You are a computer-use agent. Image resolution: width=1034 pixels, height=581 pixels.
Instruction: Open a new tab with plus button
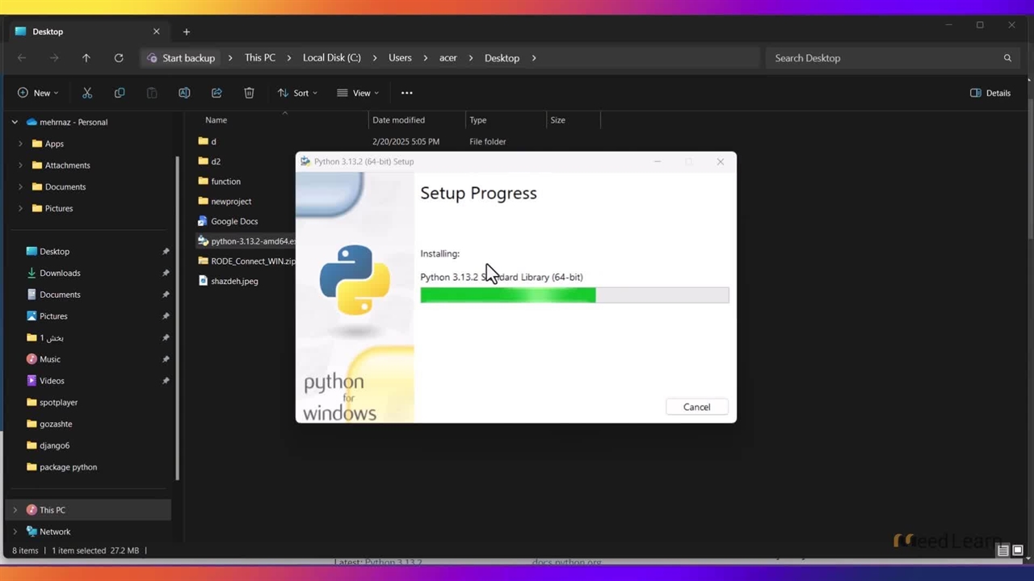186,31
